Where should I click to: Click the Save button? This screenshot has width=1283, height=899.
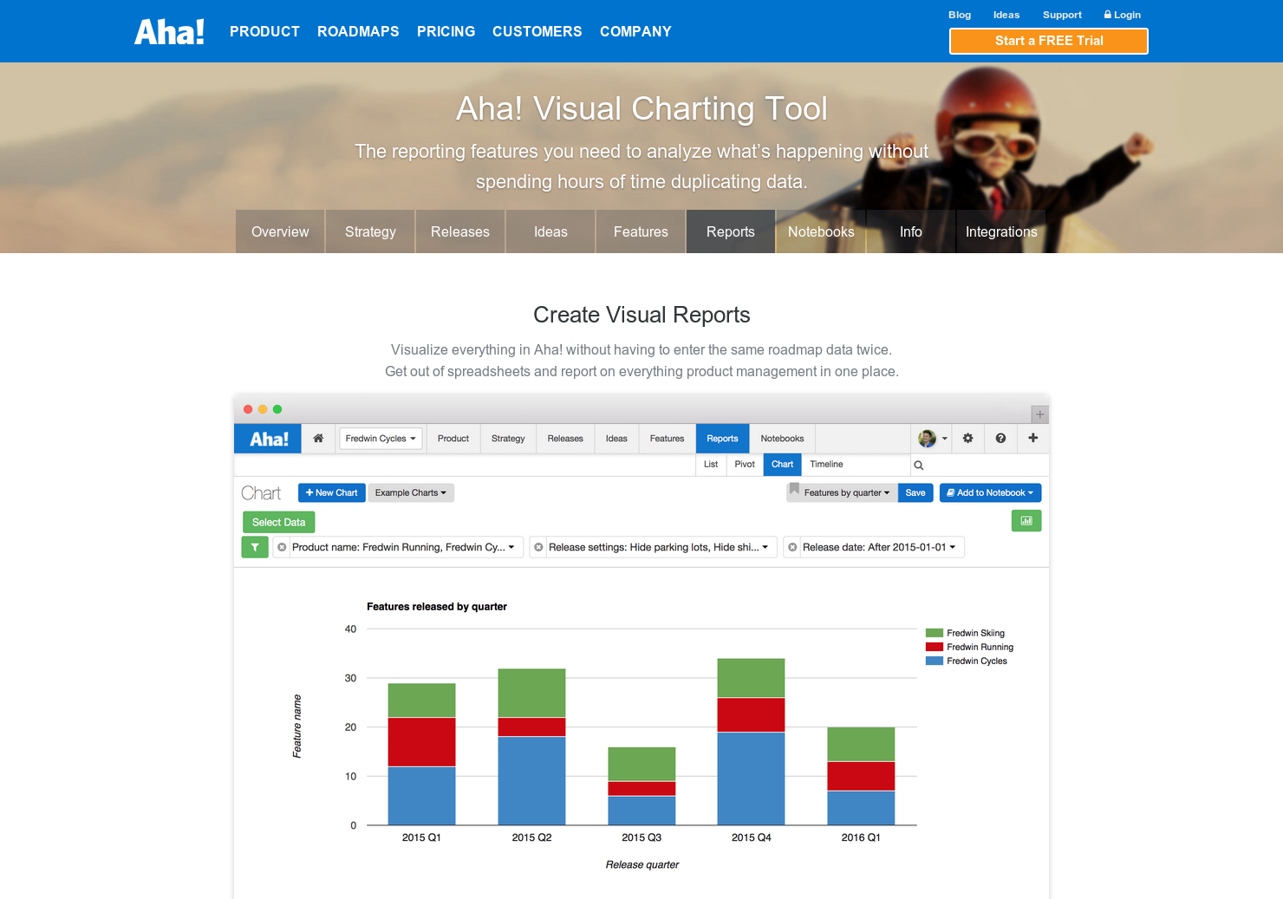[915, 492]
